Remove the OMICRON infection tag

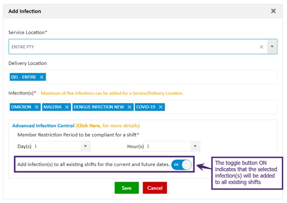[x=37, y=107]
